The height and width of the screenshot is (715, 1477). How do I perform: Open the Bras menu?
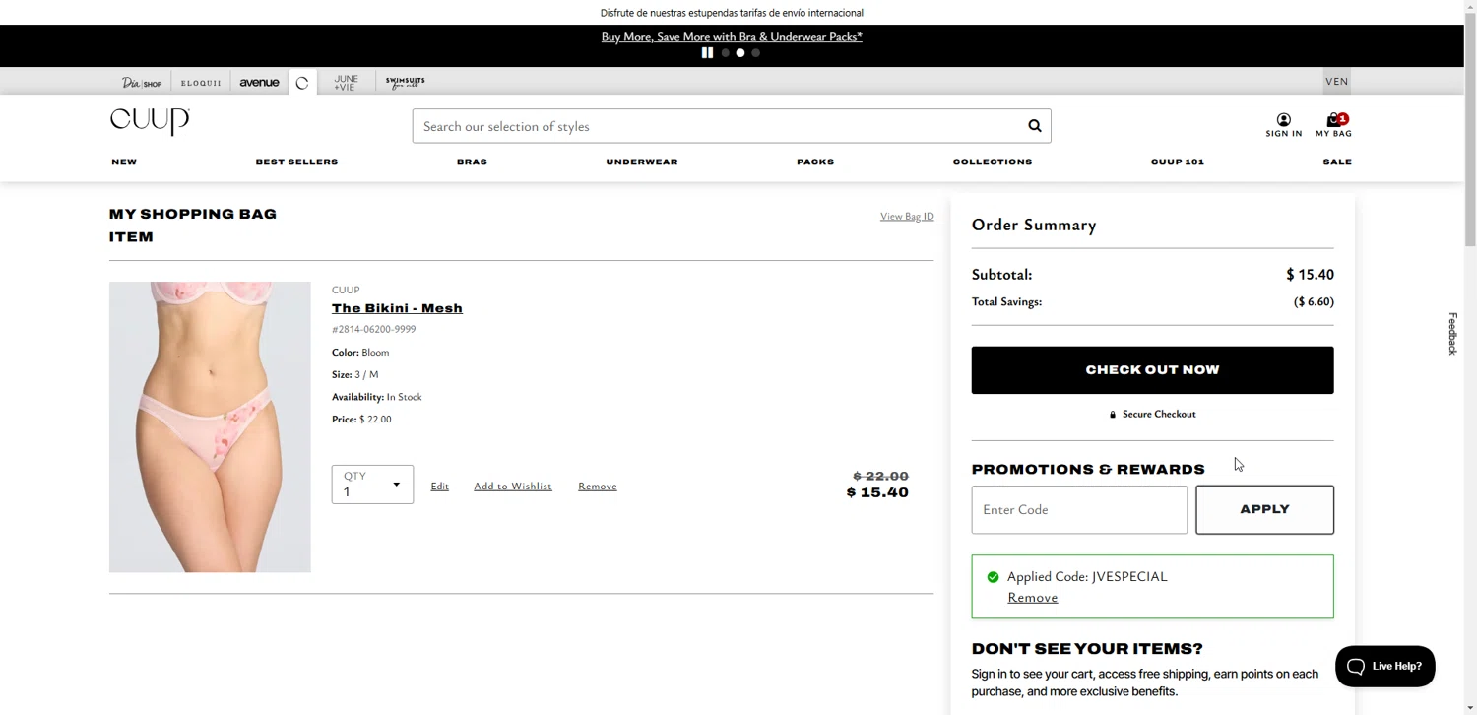point(472,162)
